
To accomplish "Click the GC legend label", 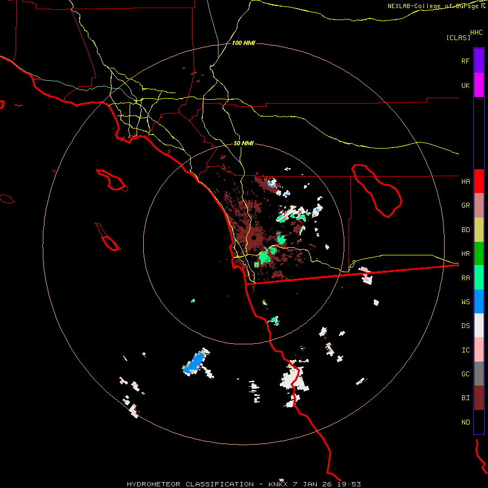I will tap(465, 374).
